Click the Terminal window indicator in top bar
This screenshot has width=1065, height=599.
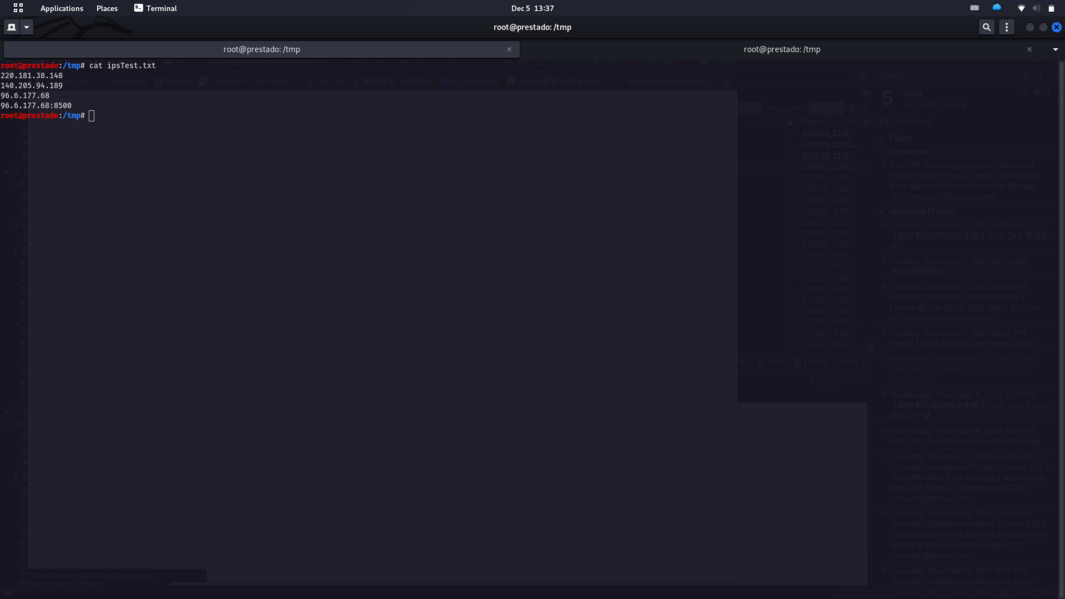coord(155,8)
